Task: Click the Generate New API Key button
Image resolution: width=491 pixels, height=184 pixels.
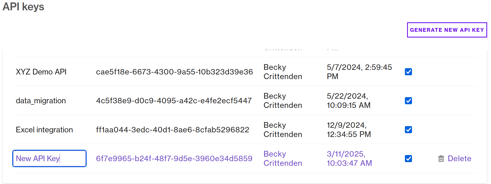Action: [x=447, y=30]
